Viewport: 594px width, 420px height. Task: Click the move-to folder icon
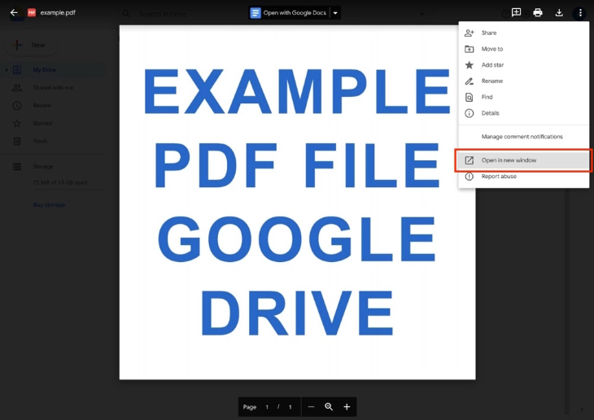tap(469, 49)
